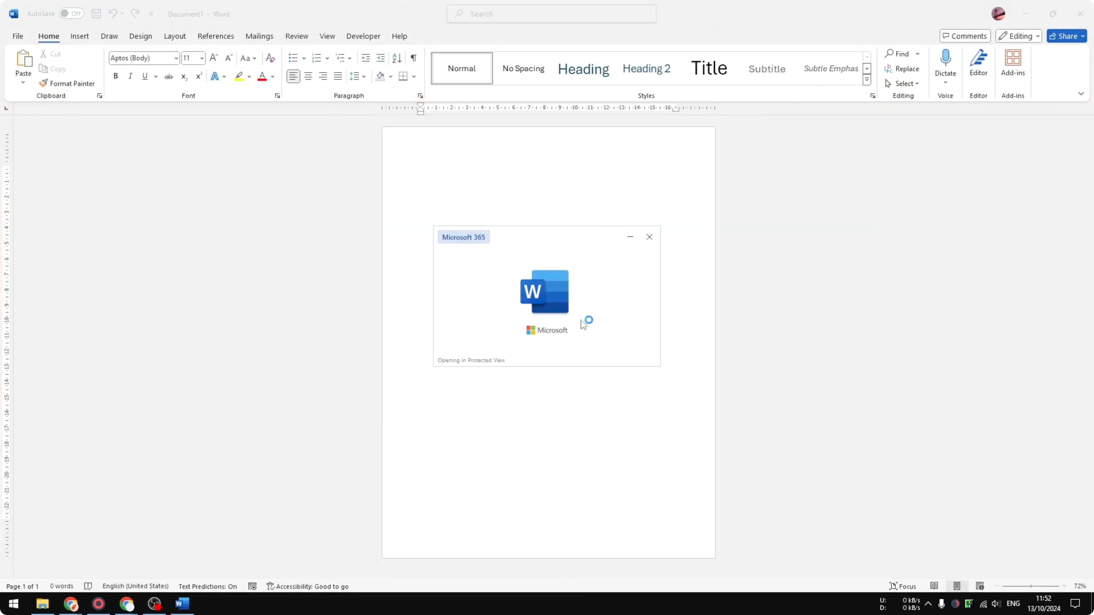The height and width of the screenshot is (615, 1094).
Task: Click the Replace command in Editing group
Action: tap(903, 68)
